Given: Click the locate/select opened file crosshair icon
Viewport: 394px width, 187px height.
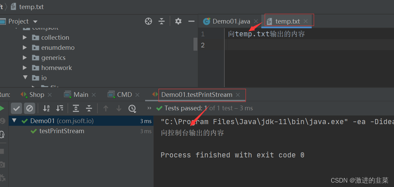Looking at the screenshot, I should pos(148,22).
